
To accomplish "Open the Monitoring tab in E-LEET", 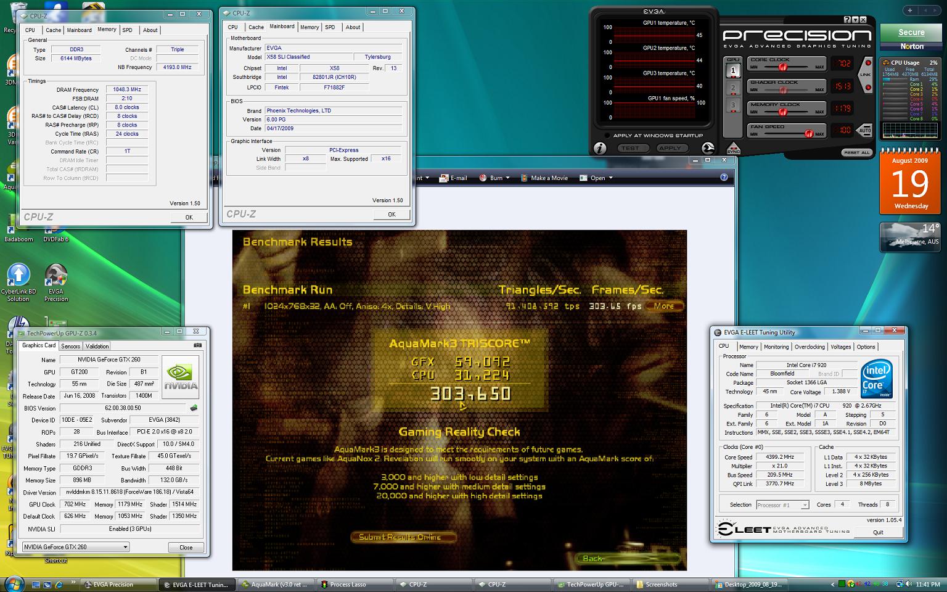I will (x=776, y=347).
